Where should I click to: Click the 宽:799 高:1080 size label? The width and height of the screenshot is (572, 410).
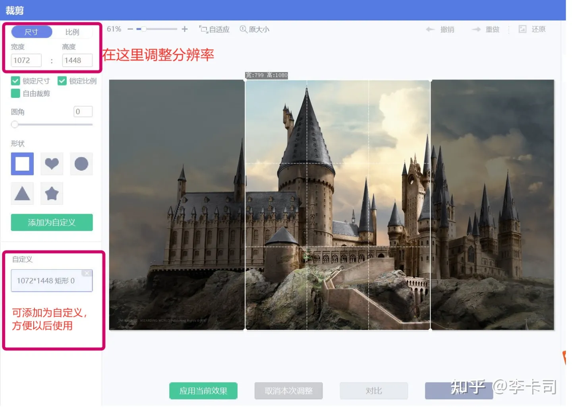tap(267, 75)
